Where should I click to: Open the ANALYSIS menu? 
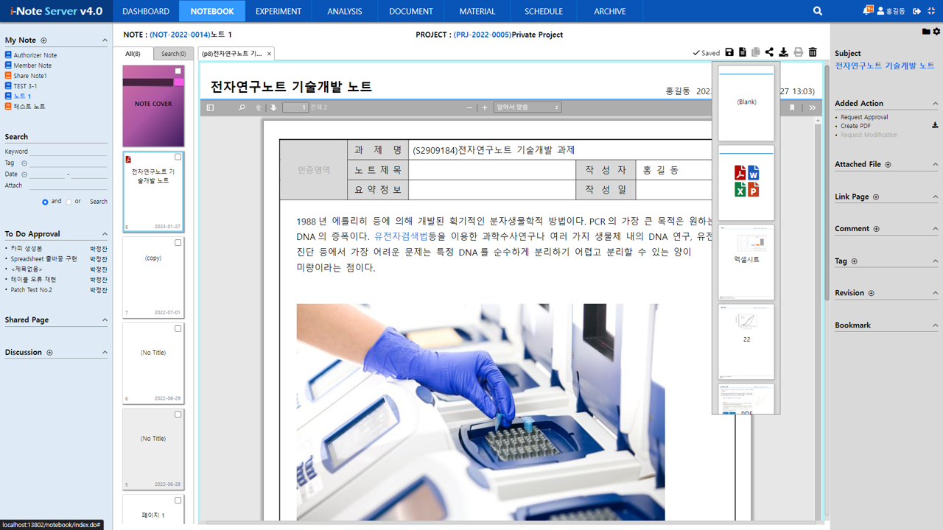tap(345, 11)
